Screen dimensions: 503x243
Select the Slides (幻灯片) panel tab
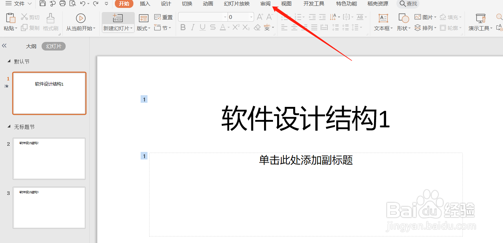[54, 46]
